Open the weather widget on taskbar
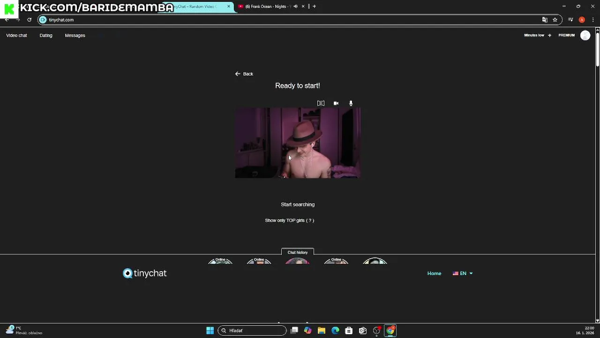The image size is (600, 338). click(x=23, y=330)
